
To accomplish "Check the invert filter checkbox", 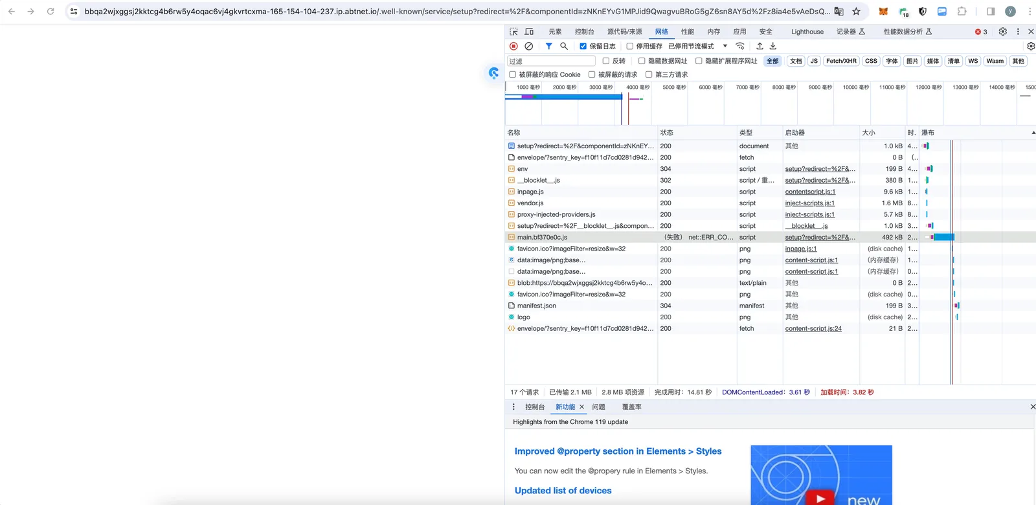I will click(x=606, y=61).
